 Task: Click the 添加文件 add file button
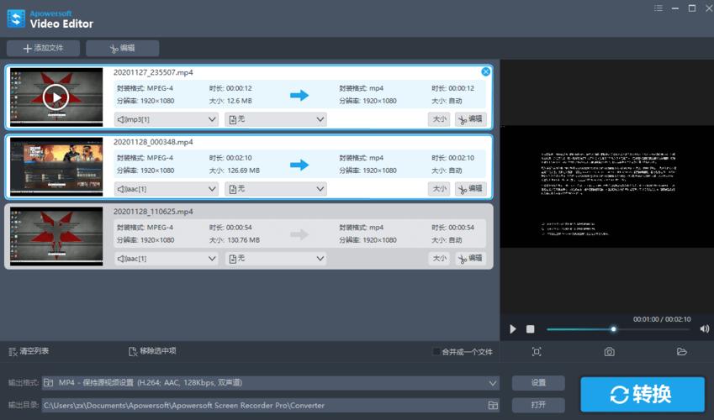point(43,48)
